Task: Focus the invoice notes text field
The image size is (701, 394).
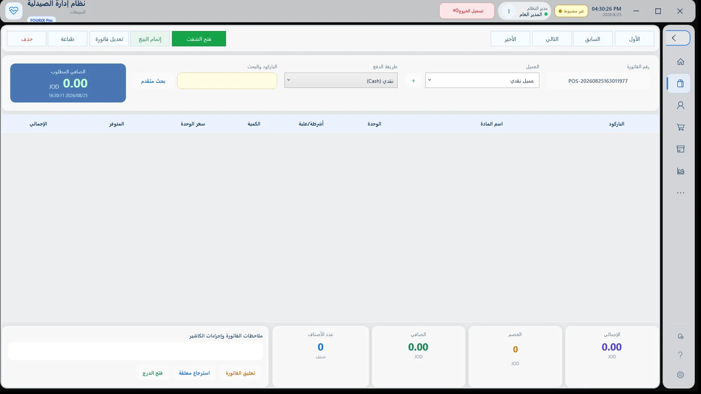Action: point(135,351)
